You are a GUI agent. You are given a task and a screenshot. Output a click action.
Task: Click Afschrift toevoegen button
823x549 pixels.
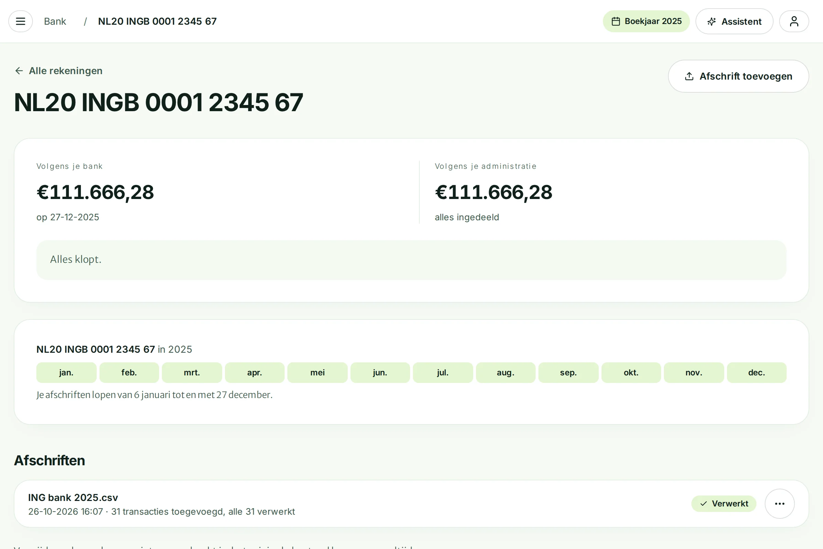(738, 76)
